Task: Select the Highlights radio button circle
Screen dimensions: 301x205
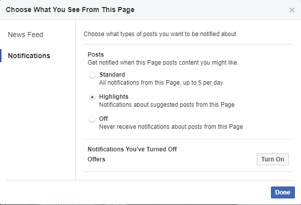Action: (92, 97)
